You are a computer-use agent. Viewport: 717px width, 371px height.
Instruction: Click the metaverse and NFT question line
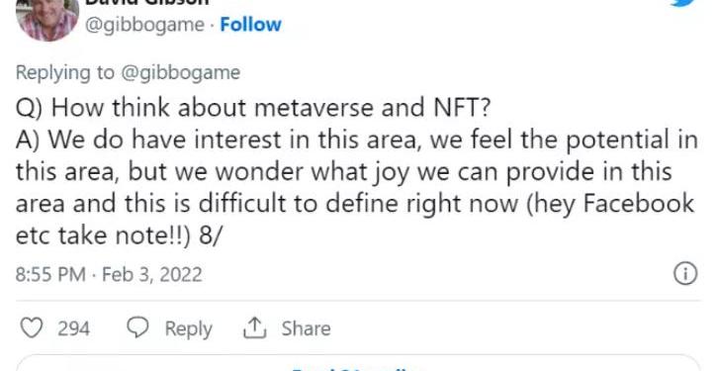[x=253, y=108]
